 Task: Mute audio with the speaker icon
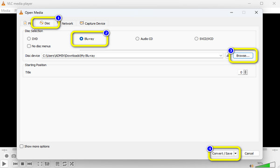pyautogui.click(x=252, y=166)
